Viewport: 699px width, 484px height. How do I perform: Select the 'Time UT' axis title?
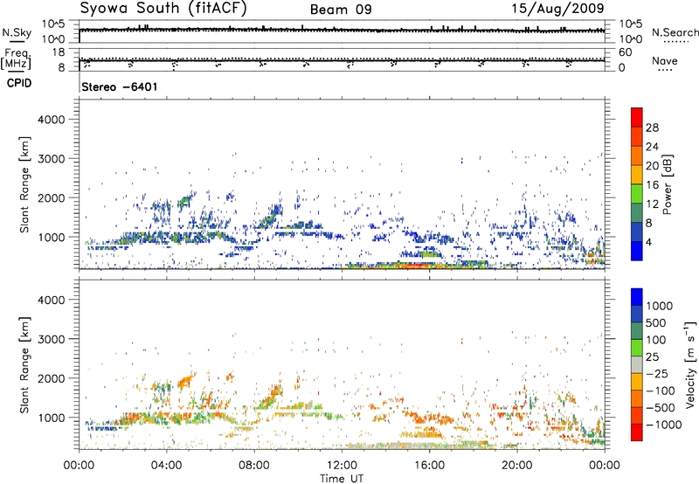[342, 479]
